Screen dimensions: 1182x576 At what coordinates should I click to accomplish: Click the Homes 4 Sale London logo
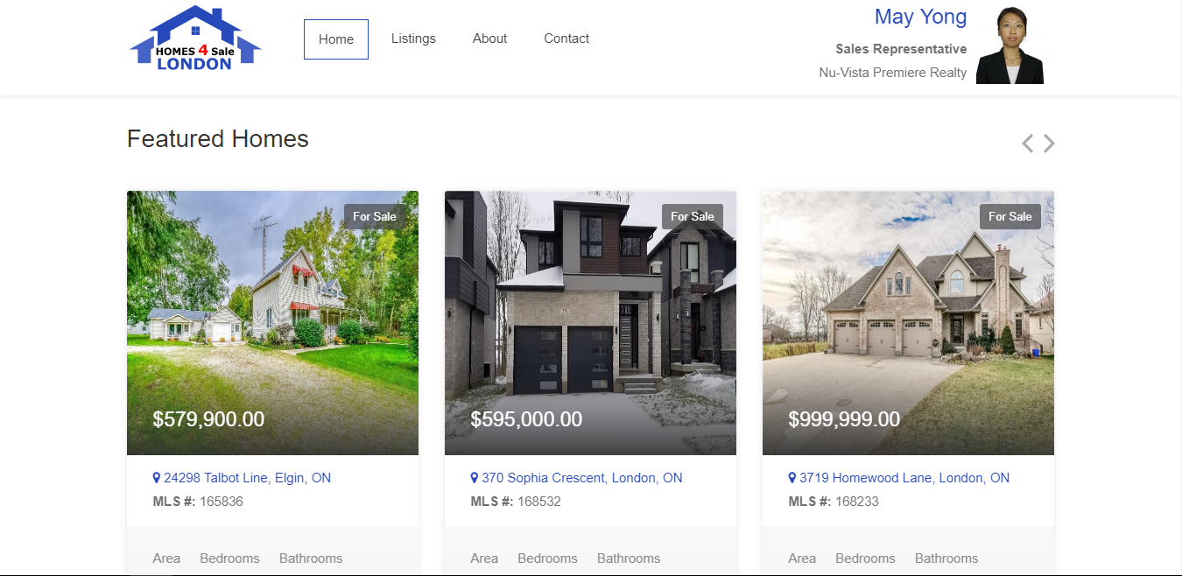[195, 39]
